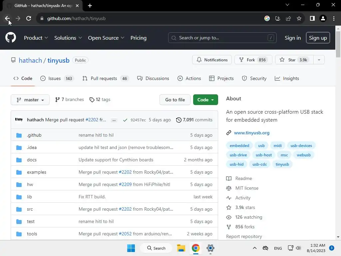This screenshot has height=256, width=341.
Task: Open tab search chevron in title bar
Action: pos(287,5)
